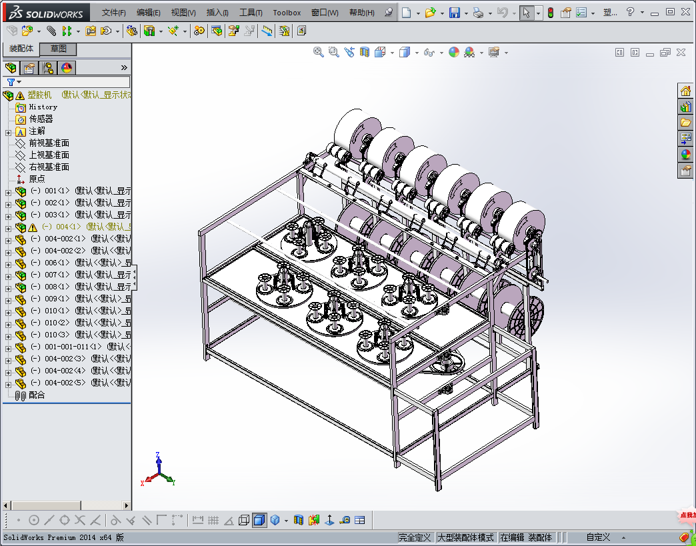Click the Save floppy disk icon

tap(454, 13)
